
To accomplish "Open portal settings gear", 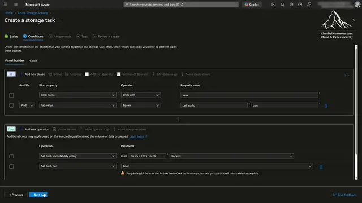I will tap(291, 5).
